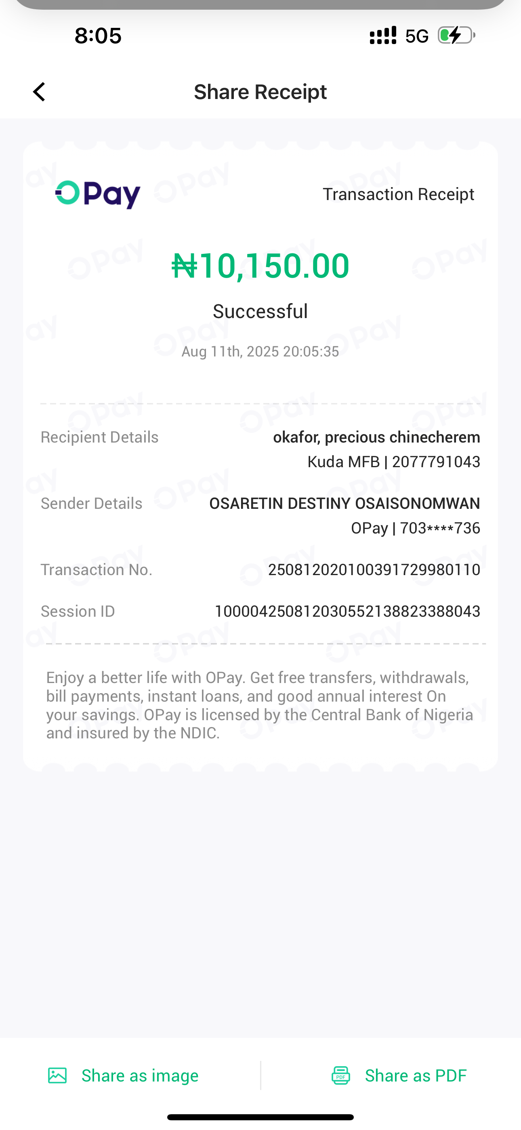Tap the ₦10,150.00 amount
Viewport: 521px width, 1130px height.
(260, 266)
